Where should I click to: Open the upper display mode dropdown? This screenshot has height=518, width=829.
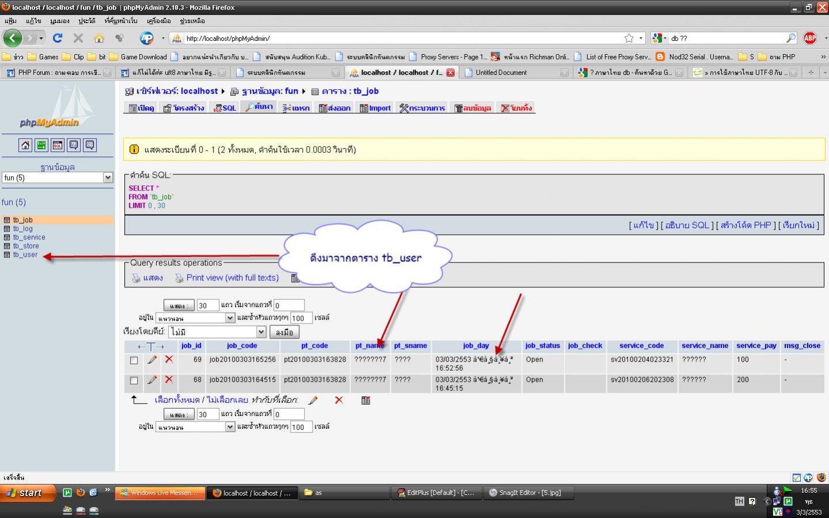point(196,318)
